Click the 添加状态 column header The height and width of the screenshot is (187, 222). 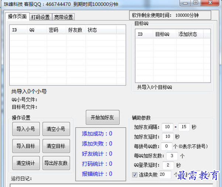coord(190,34)
